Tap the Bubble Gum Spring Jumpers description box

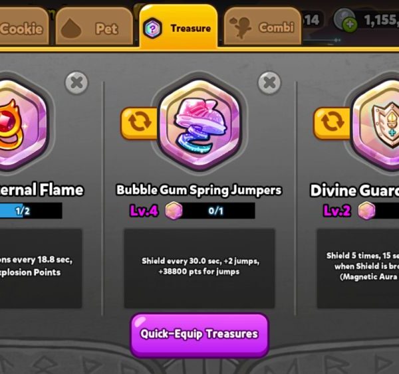click(x=199, y=269)
